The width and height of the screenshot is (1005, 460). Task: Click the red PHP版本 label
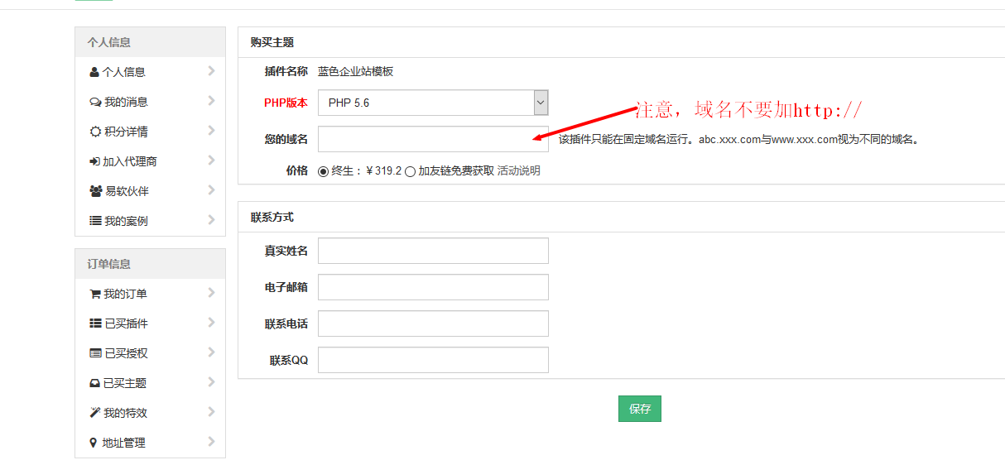tap(286, 103)
